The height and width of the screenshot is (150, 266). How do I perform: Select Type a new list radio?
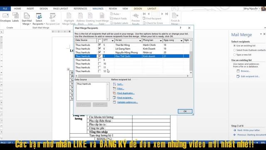pos(234,55)
